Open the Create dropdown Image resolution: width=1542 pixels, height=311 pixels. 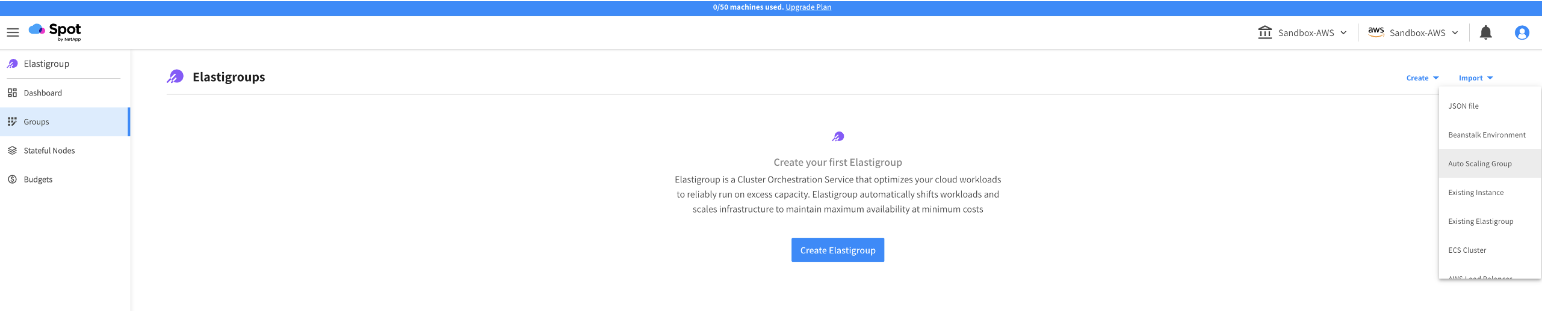point(1422,78)
